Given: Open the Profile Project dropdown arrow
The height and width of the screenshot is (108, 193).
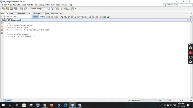Looking at the screenshot, I should click(x=76, y=9).
